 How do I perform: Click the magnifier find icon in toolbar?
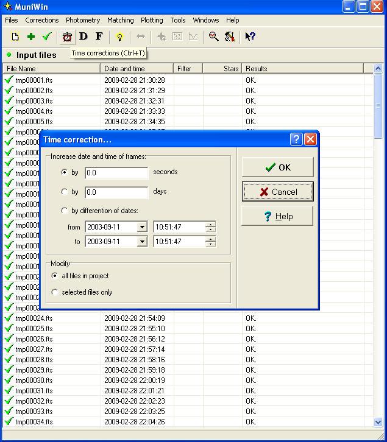pyautogui.click(x=213, y=37)
